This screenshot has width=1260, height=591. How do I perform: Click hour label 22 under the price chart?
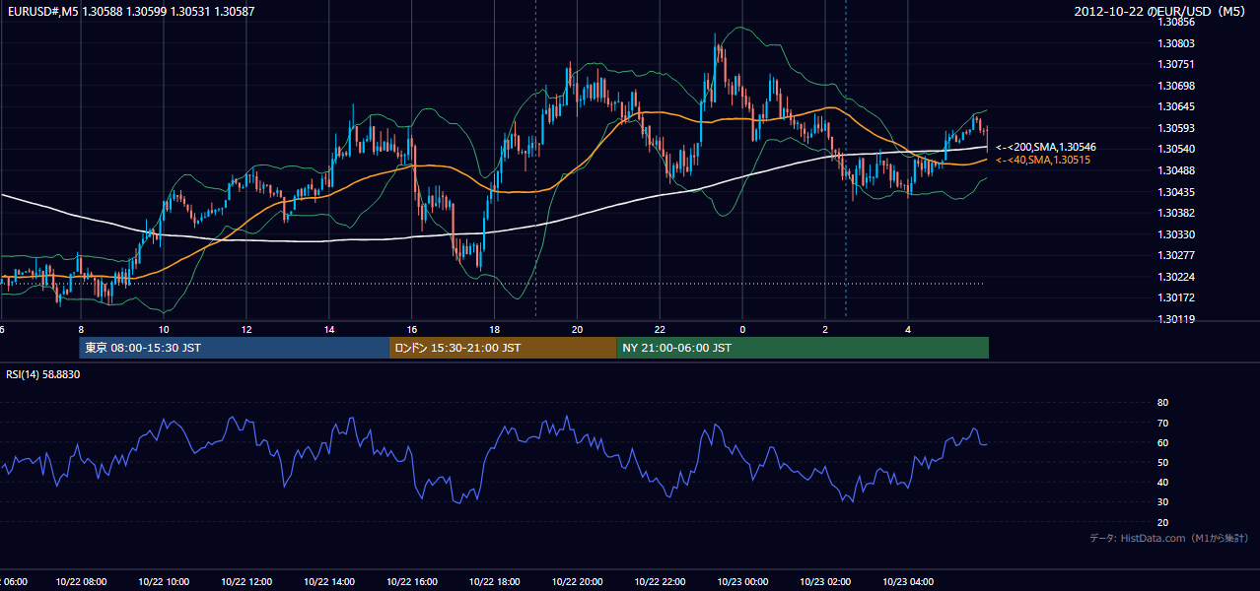pos(660,330)
